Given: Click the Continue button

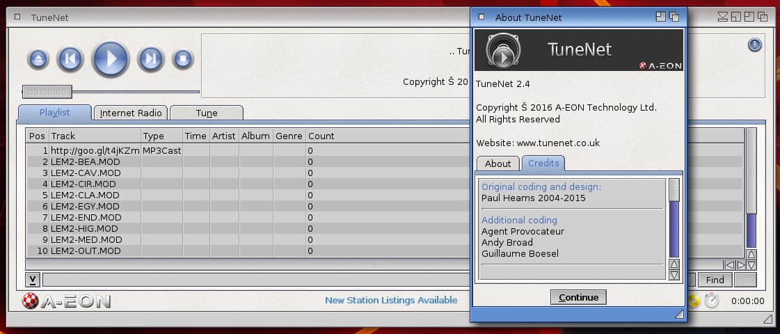Looking at the screenshot, I should (x=578, y=297).
